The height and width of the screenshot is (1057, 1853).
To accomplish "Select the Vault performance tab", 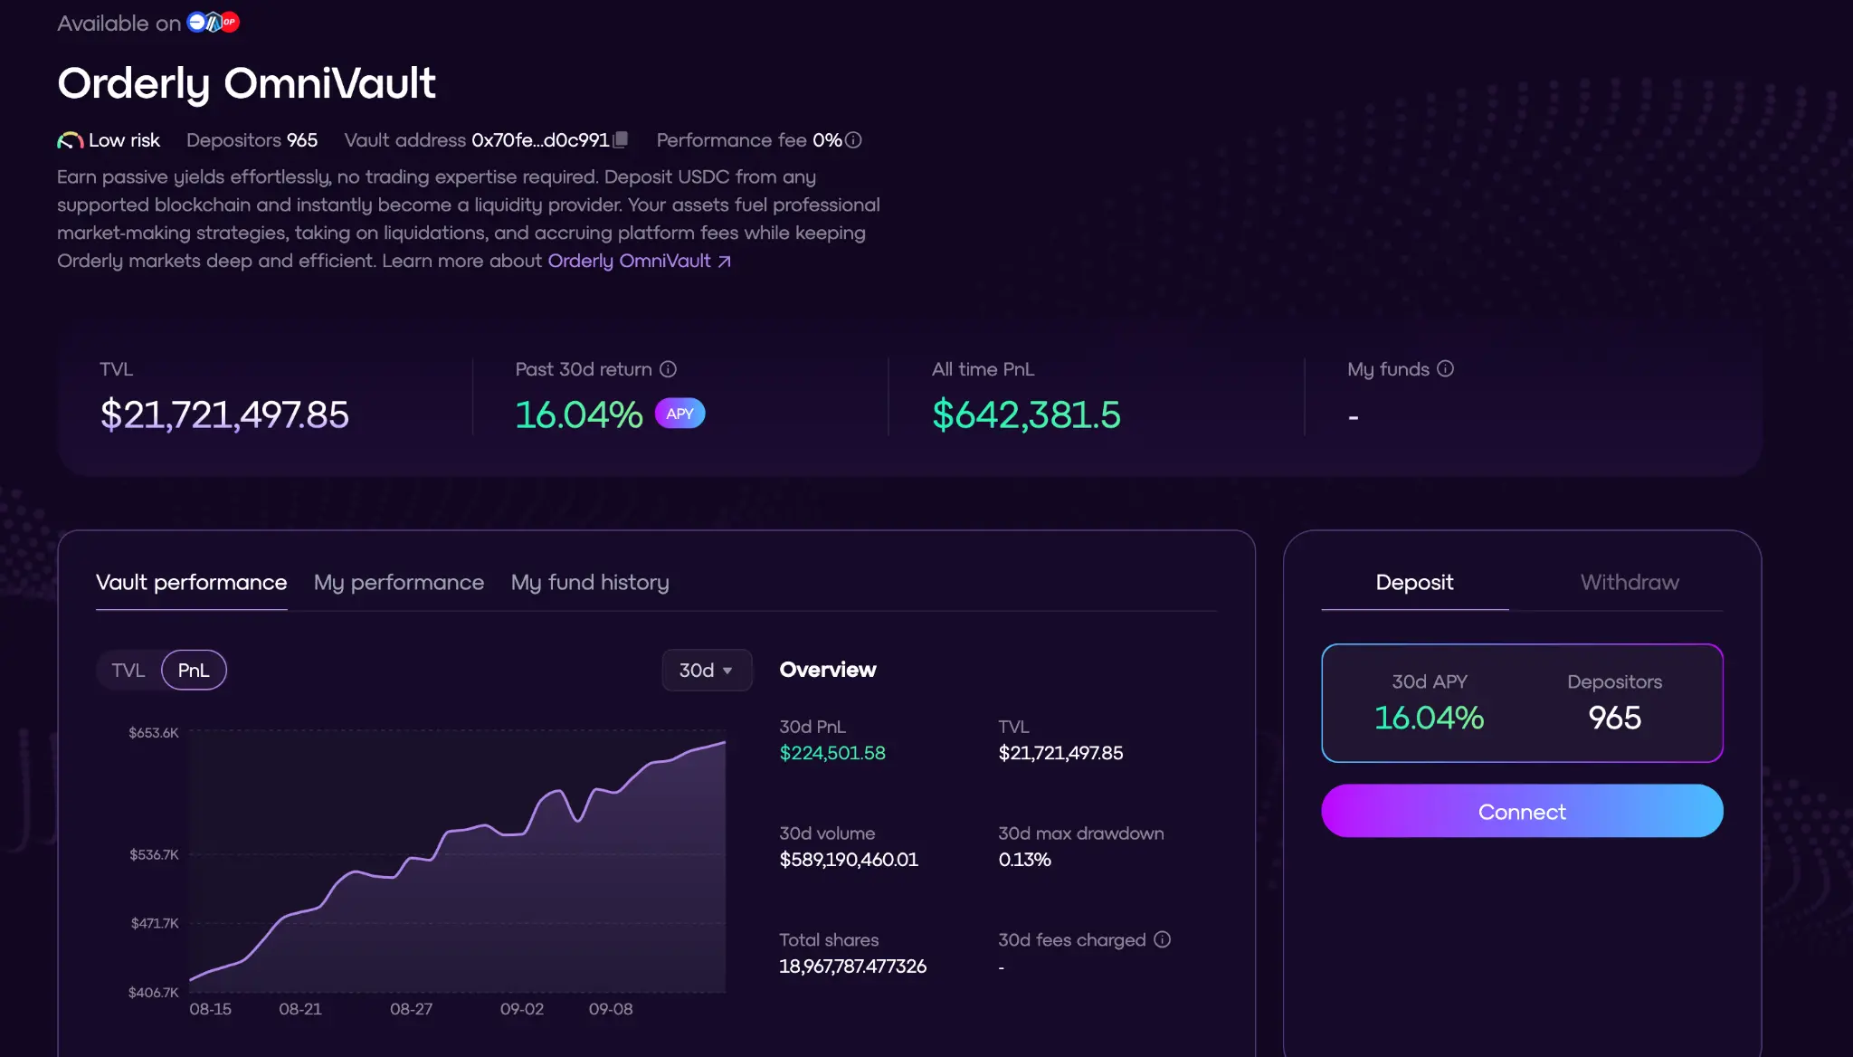I will [x=191, y=583].
